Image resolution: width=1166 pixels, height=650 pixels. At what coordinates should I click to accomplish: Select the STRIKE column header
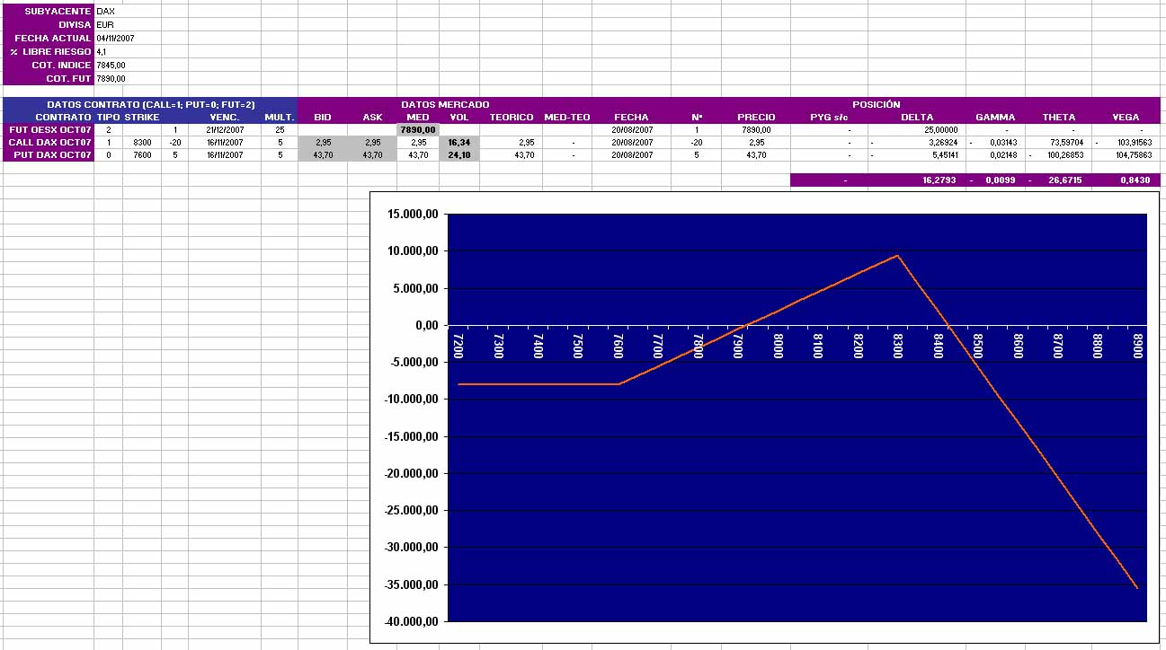(x=142, y=117)
